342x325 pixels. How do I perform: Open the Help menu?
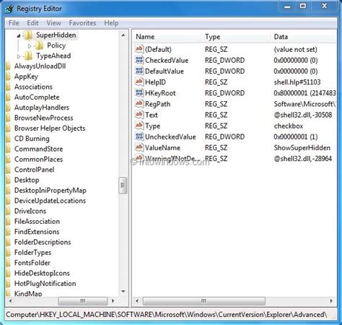click(x=111, y=23)
